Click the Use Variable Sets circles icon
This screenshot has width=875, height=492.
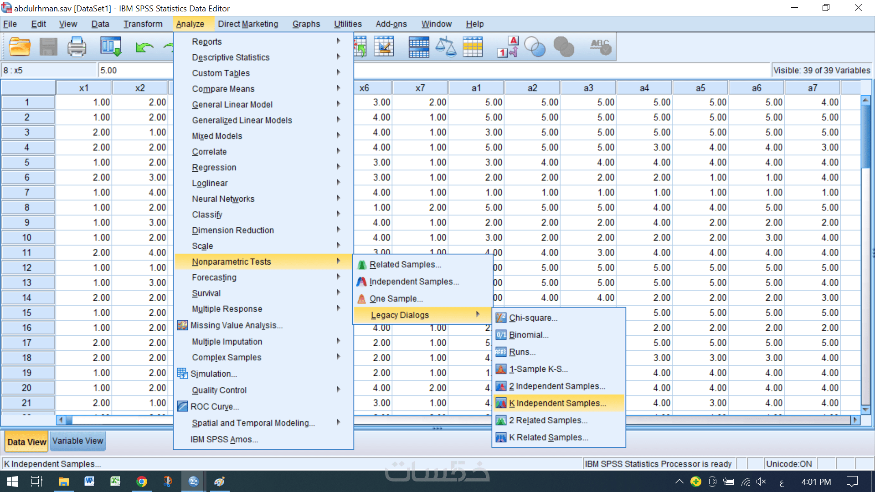pos(535,47)
